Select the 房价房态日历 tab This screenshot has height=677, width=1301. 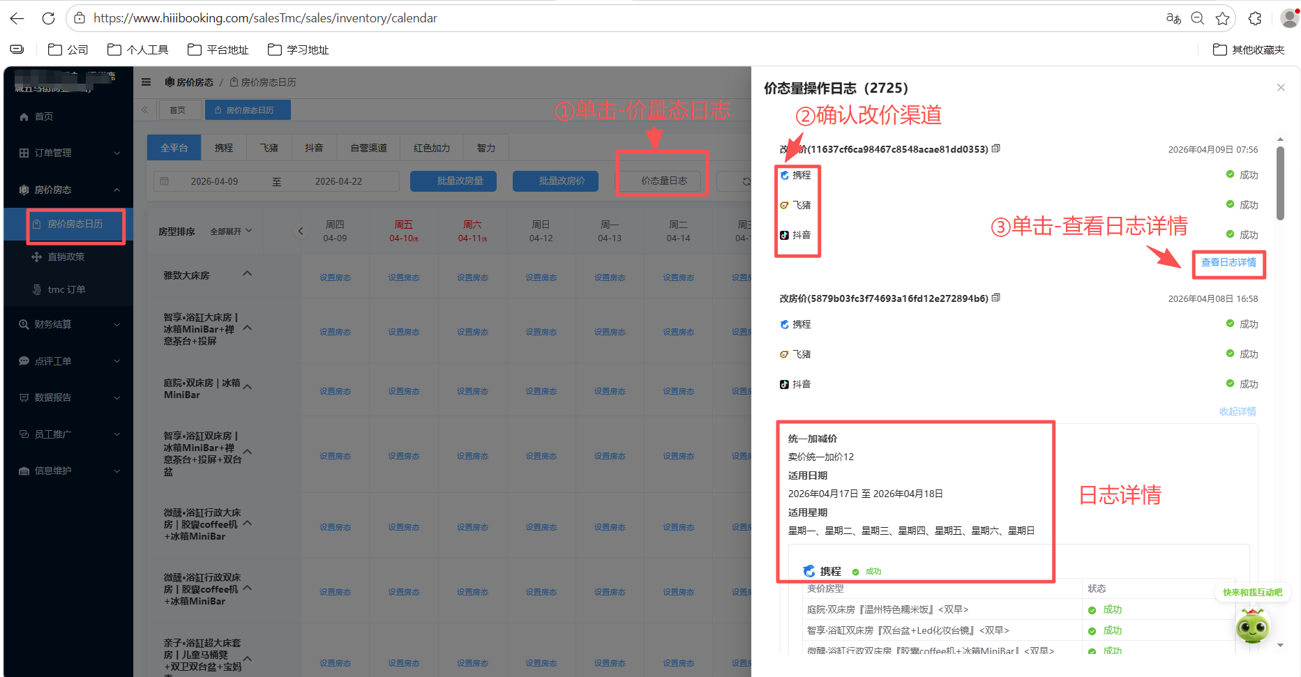pyautogui.click(x=248, y=109)
